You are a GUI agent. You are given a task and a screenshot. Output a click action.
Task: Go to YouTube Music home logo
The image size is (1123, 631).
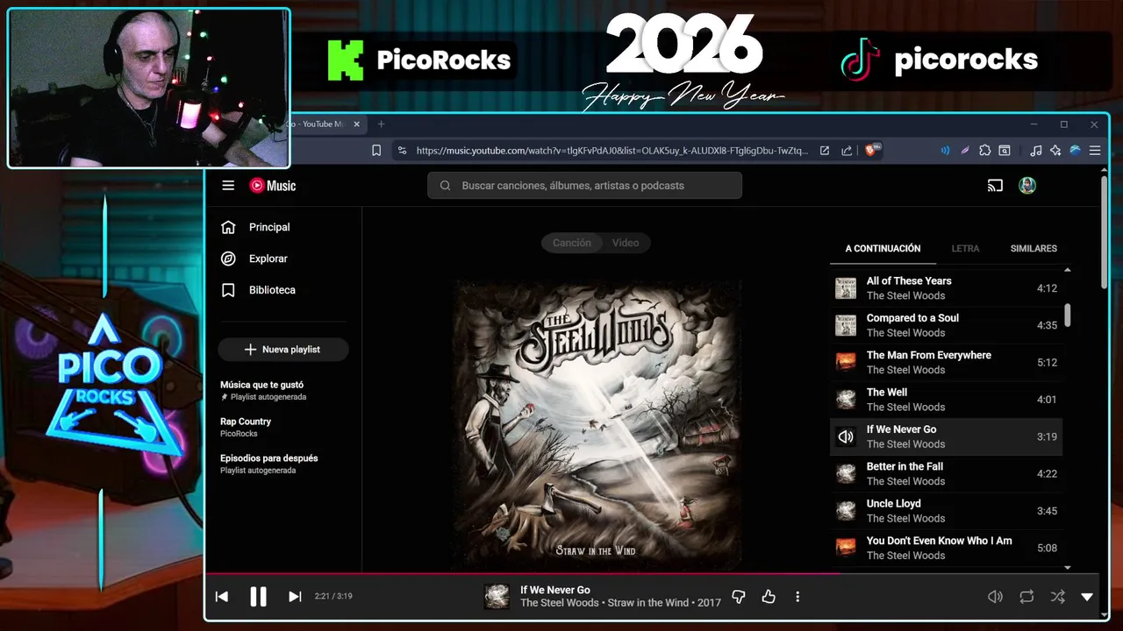(x=273, y=185)
